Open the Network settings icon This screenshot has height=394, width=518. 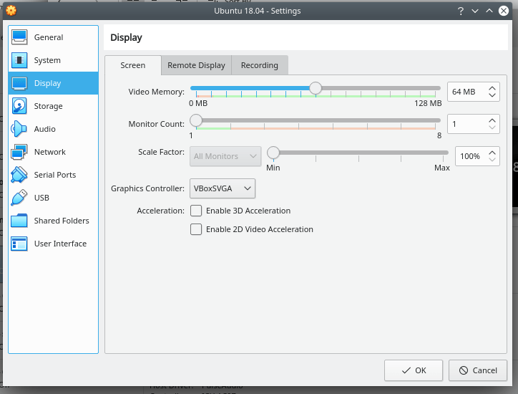click(x=19, y=152)
